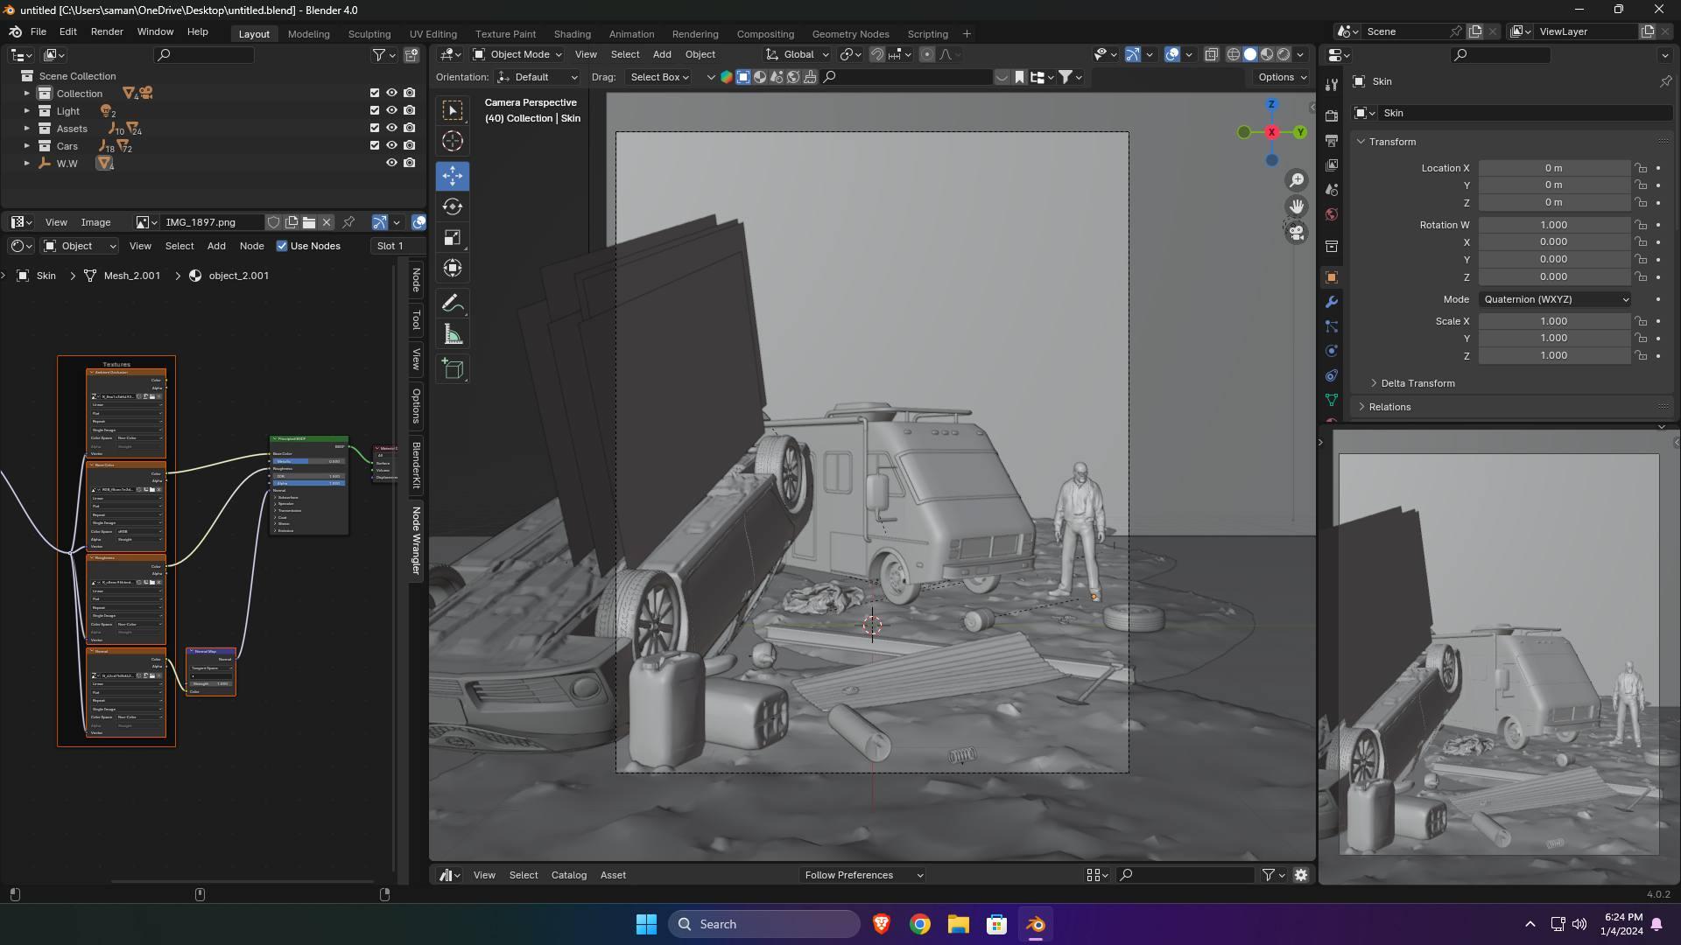Open the Output properties tab icon
1681x945 pixels.
tap(1332, 141)
